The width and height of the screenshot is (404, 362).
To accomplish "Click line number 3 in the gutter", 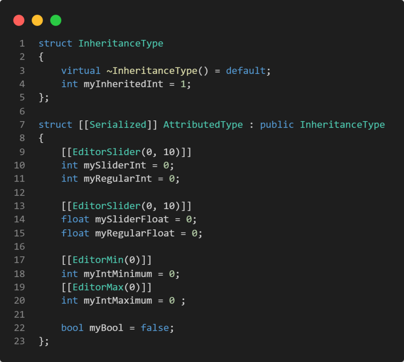I will (22, 71).
